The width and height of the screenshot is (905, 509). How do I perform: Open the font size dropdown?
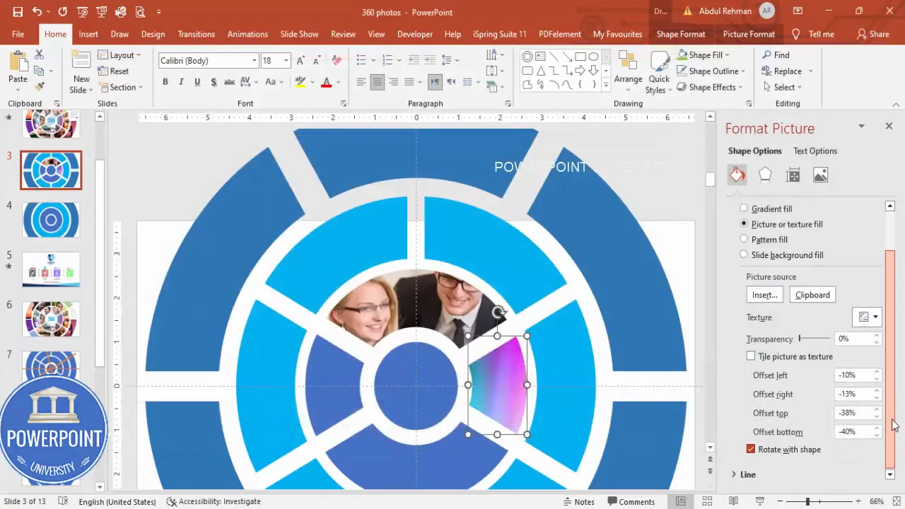[x=286, y=61]
